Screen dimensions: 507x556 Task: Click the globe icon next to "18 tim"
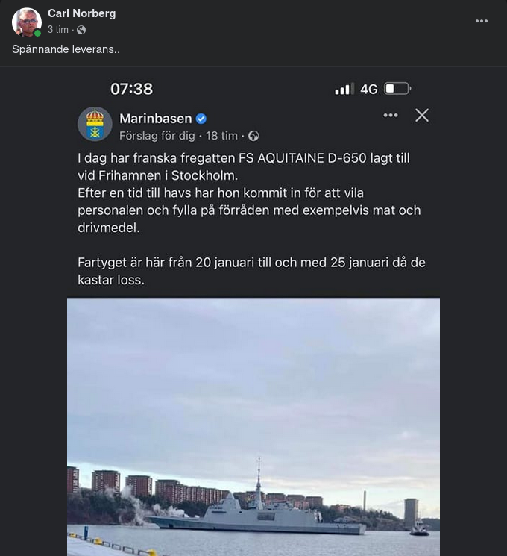click(253, 136)
